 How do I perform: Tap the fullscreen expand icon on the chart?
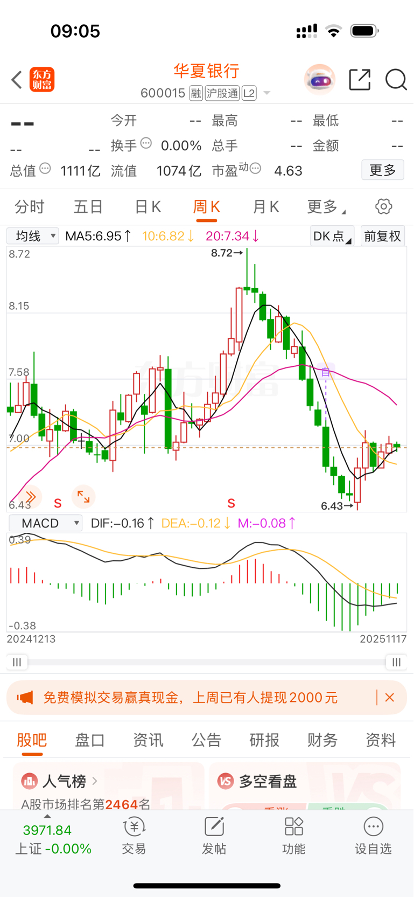(83, 497)
